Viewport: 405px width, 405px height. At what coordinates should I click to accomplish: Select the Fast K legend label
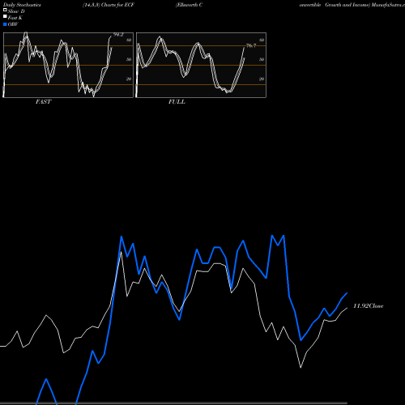pos(15,18)
